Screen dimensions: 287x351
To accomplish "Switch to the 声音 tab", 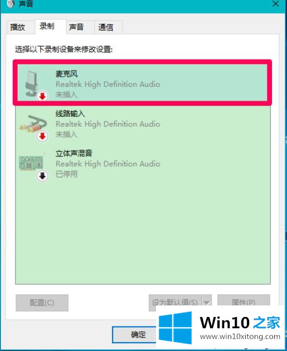I will [x=76, y=27].
